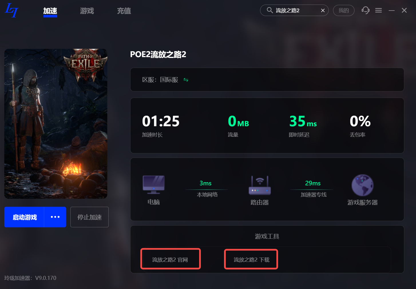
Task: Click the 即时延迟 label
Action: click(299, 135)
